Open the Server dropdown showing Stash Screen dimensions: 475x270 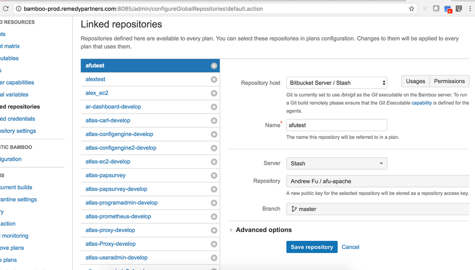coord(336,164)
